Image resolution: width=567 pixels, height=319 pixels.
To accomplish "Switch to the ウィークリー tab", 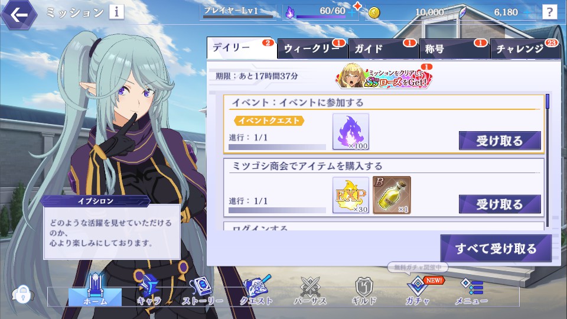I will (x=313, y=48).
